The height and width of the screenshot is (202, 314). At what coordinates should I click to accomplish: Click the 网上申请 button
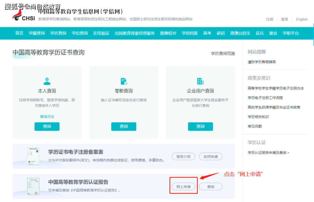click(183, 186)
